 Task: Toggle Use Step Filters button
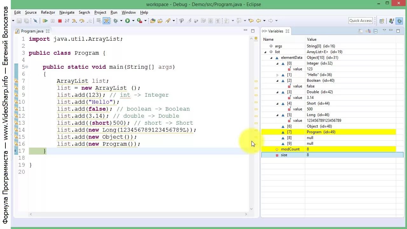[x=106, y=21]
